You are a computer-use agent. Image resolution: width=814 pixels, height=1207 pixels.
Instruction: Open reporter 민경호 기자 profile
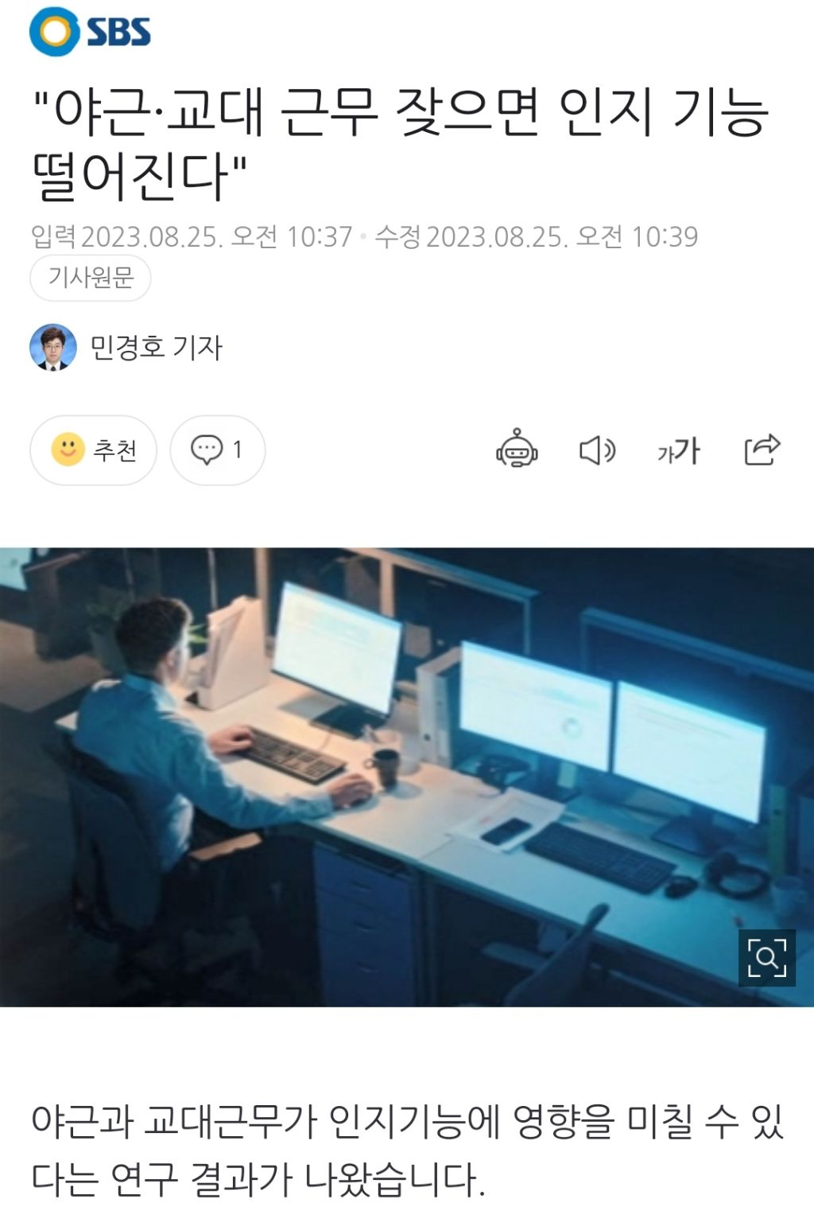pos(156,348)
